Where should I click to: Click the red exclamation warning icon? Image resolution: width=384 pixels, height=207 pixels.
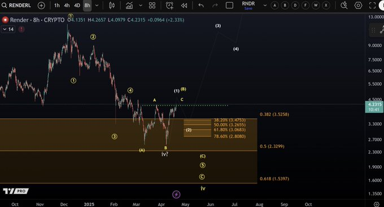pyautogui.click(x=21, y=29)
